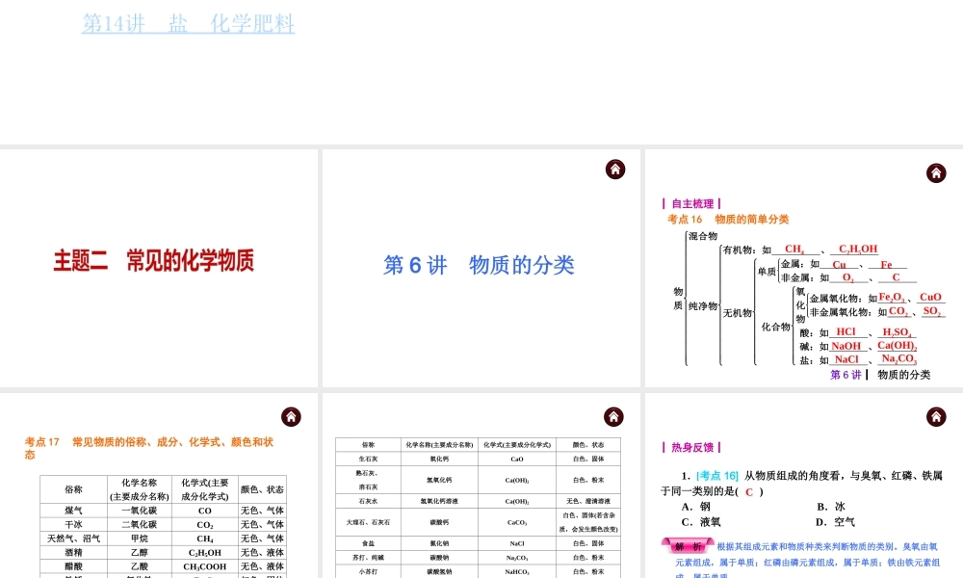Image resolution: width=963 pixels, height=578 pixels.
Task: Click home icon on 第6讲 物质的分类 slide
Action: pyautogui.click(x=615, y=170)
